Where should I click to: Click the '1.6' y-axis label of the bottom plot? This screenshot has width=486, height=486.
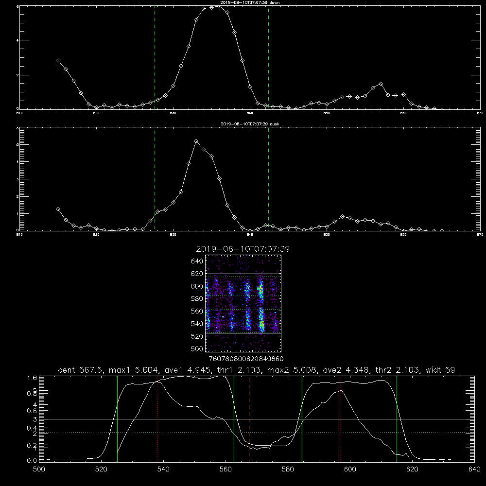(x=32, y=378)
